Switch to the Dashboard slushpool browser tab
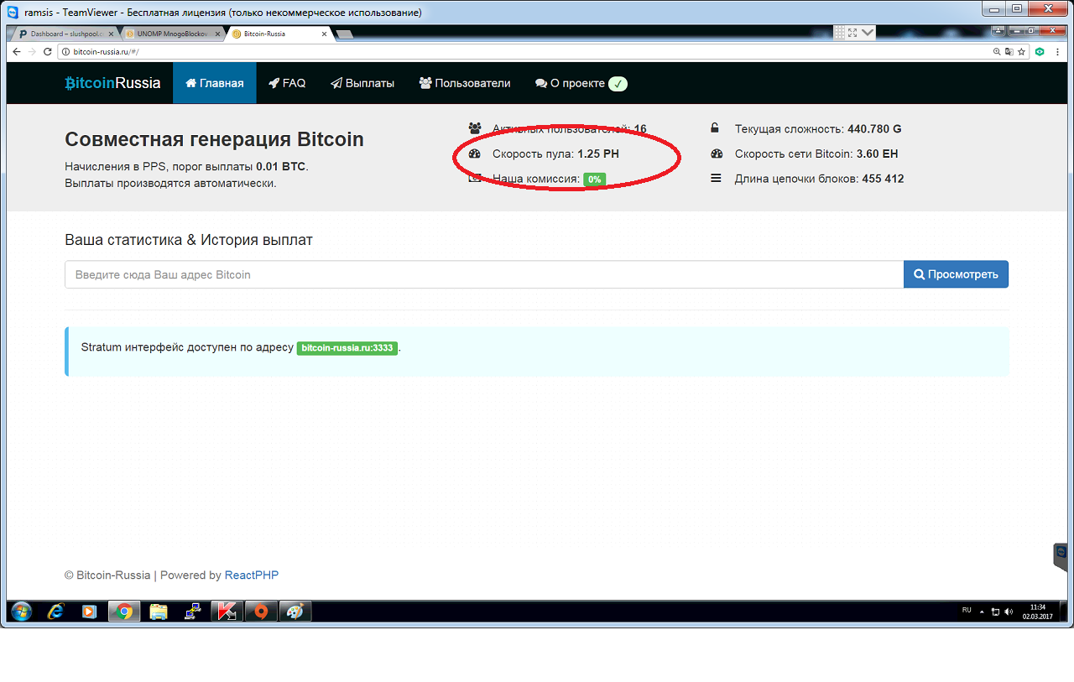 [64, 34]
